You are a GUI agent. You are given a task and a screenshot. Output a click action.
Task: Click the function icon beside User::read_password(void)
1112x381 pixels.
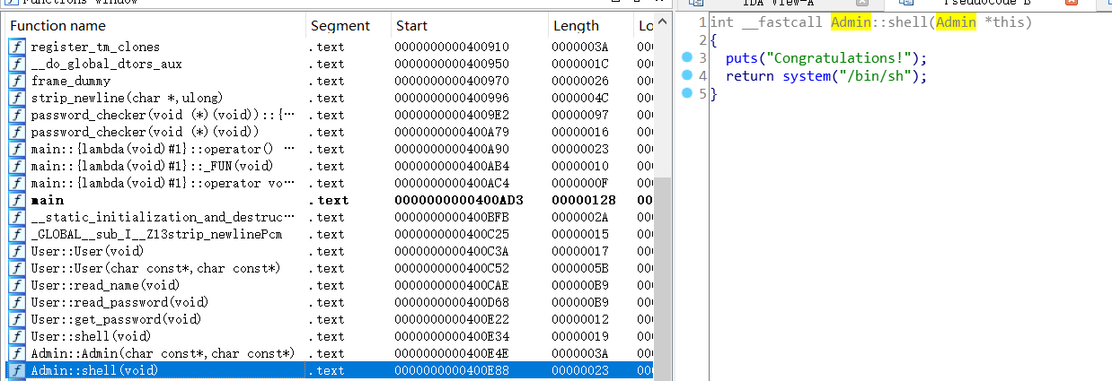click(x=16, y=302)
